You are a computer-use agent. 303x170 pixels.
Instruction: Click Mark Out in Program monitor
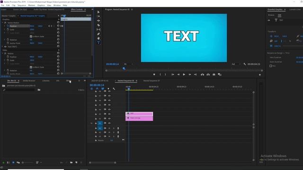(x=165, y=75)
